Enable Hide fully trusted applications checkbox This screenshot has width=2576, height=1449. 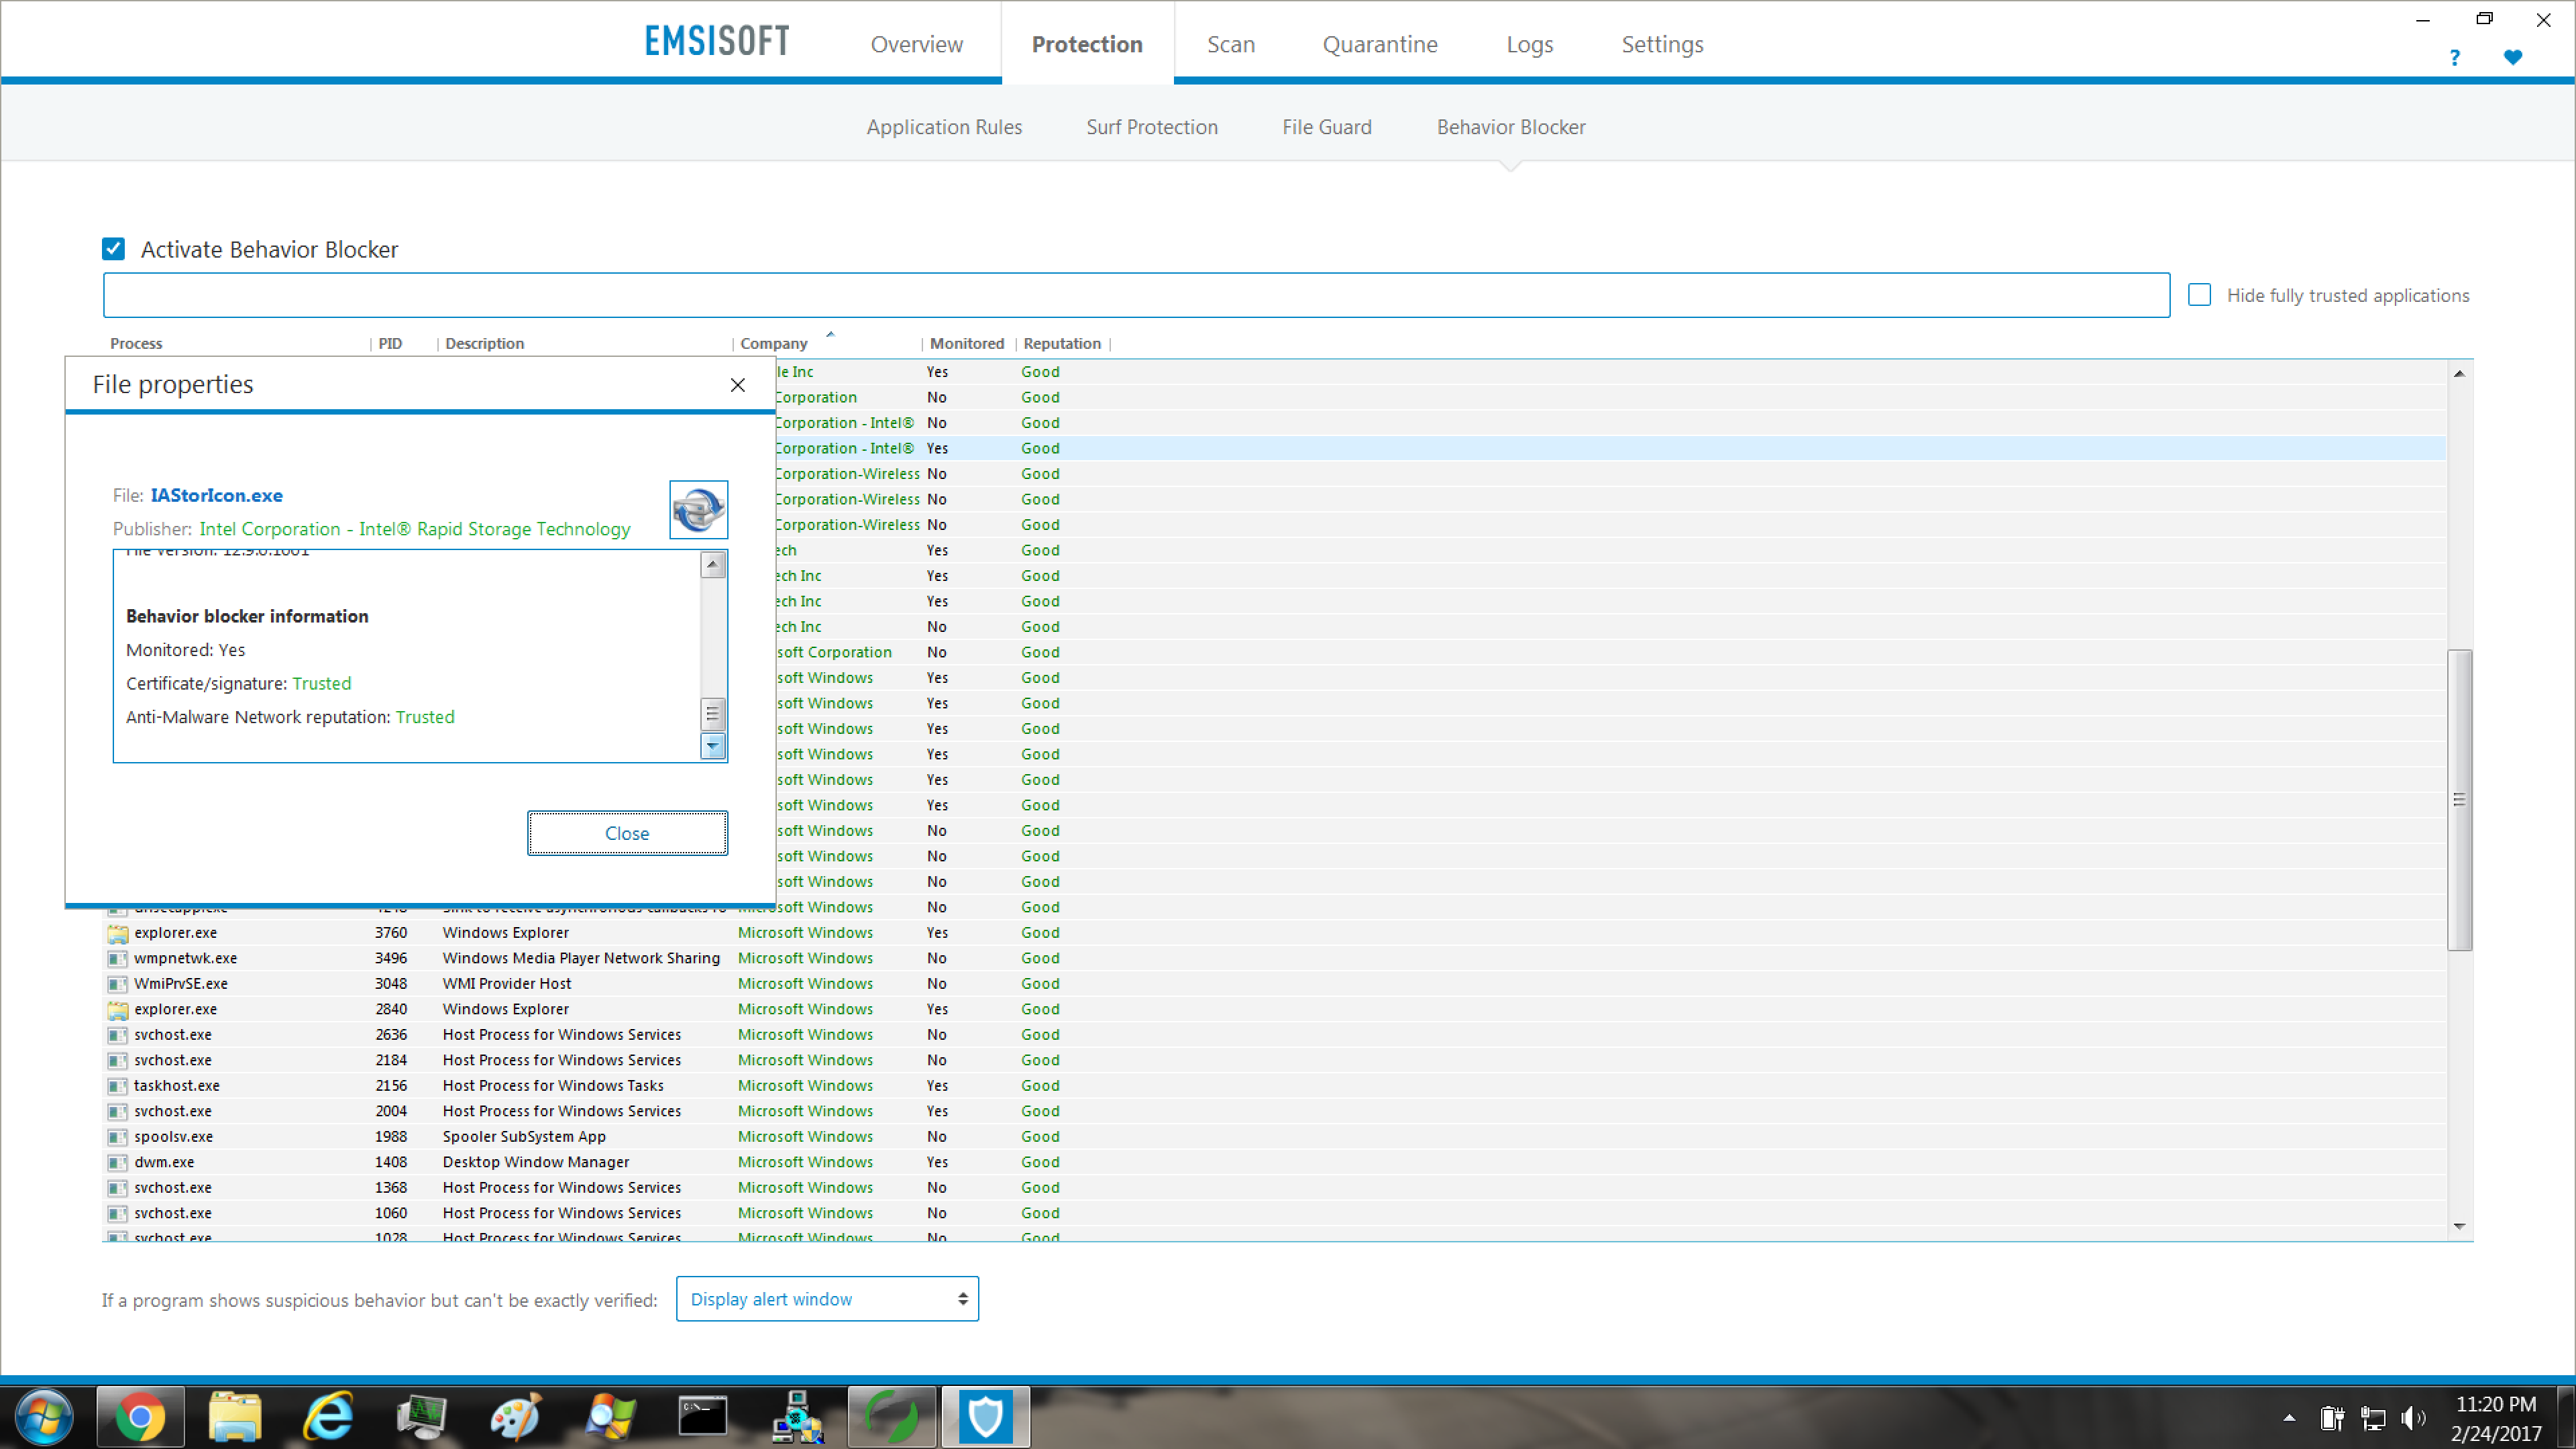[2199, 295]
